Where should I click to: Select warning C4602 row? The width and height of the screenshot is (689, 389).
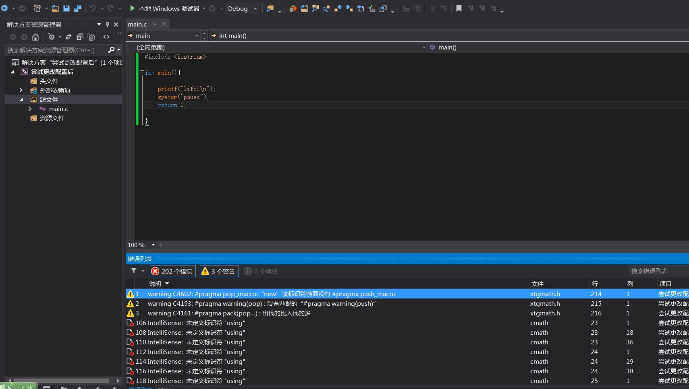click(x=407, y=294)
